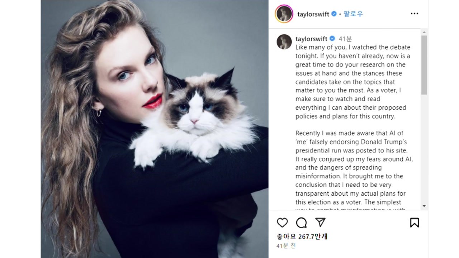
Task: Open the three-dot more options menu
Action: (x=414, y=14)
